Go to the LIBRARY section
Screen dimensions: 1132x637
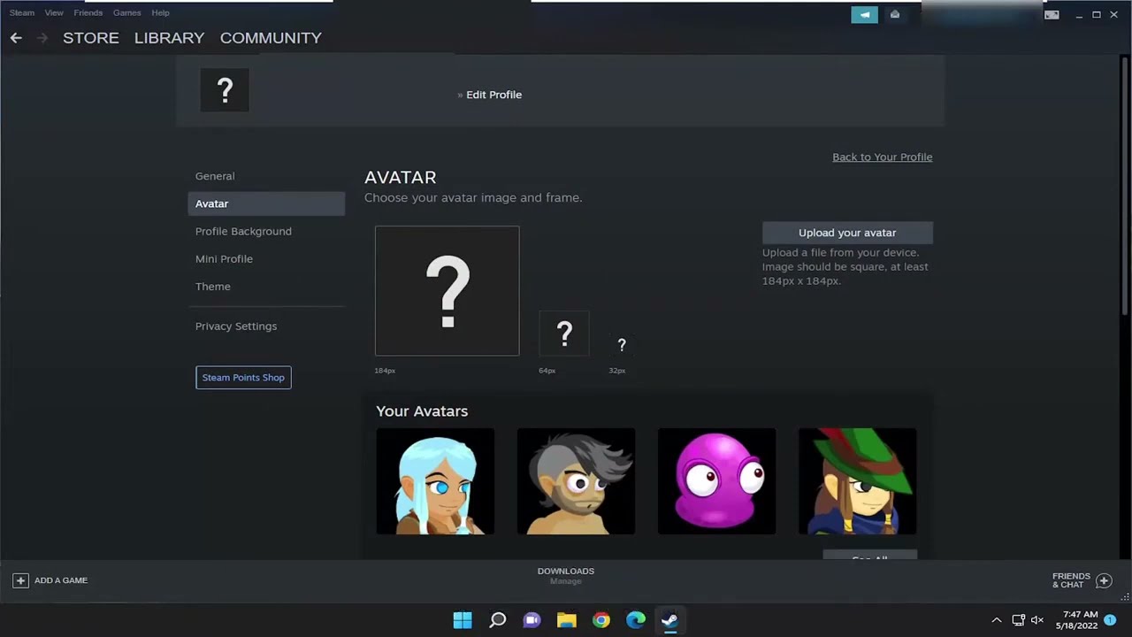click(x=169, y=38)
